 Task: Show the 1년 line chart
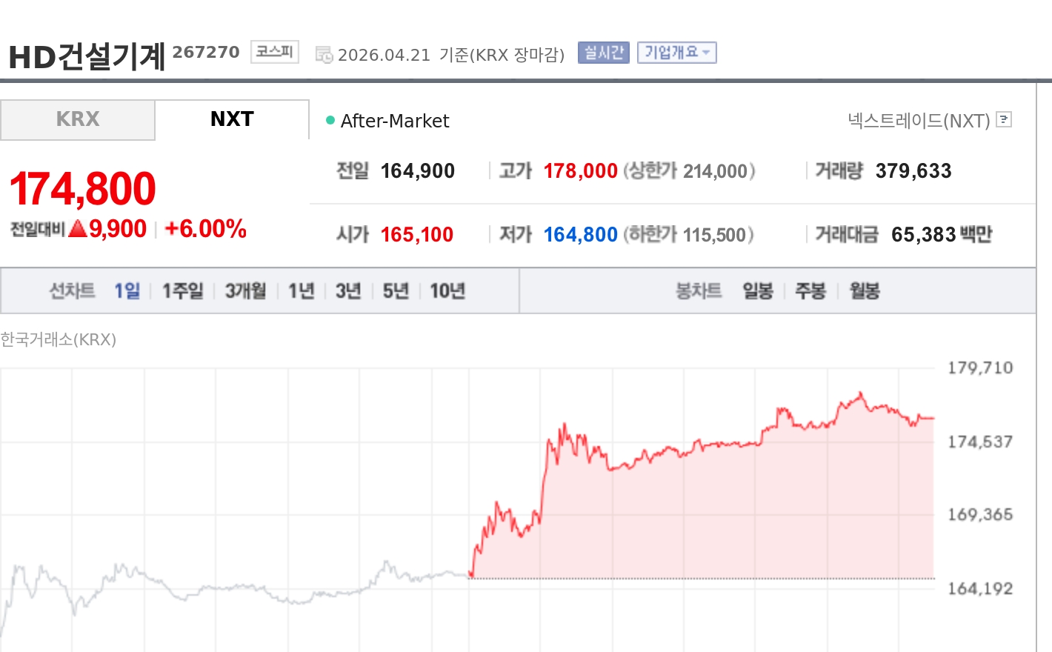(301, 291)
